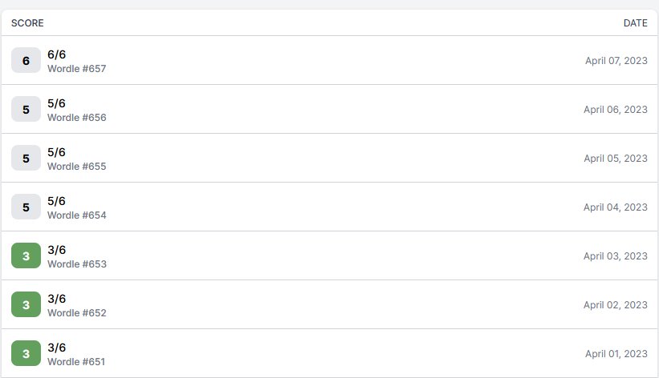Open the Wordle #651 entry
The width and height of the screenshot is (659, 378).
(x=329, y=353)
